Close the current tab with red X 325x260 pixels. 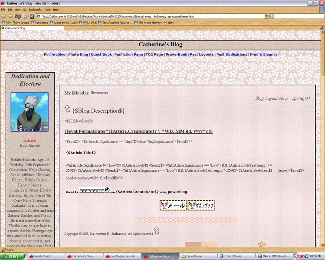[322, 27]
